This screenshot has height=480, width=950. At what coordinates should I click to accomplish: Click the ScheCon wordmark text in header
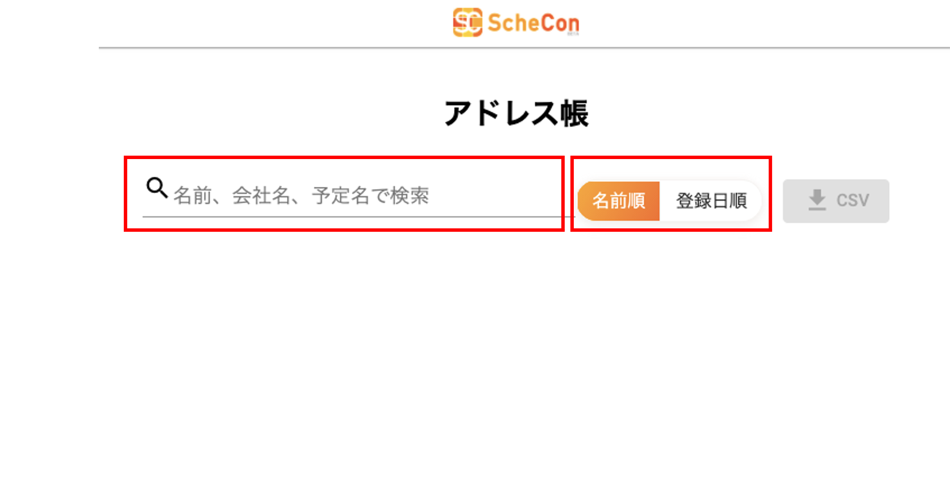click(533, 23)
